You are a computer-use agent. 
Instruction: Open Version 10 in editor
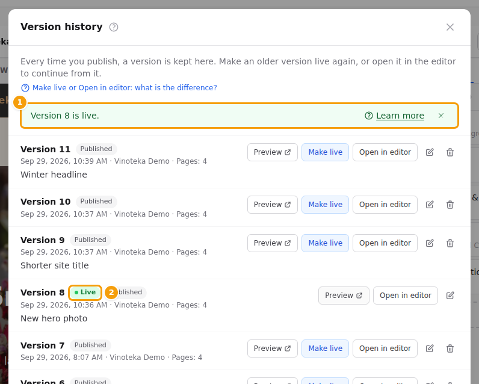click(385, 205)
